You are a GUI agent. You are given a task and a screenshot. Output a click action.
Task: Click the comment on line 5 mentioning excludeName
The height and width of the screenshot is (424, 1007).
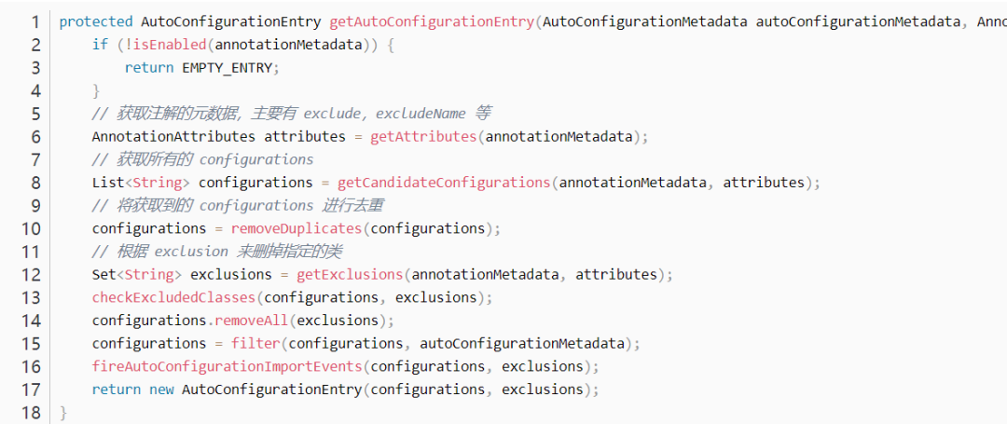292,114
